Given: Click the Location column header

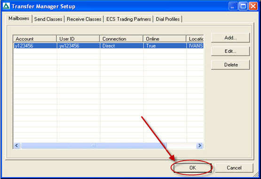Looking at the screenshot, I should click(x=195, y=39).
